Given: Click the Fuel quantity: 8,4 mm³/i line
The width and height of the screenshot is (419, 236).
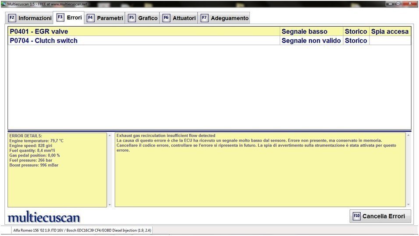Looking at the screenshot, I should pyautogui.click(x=32, y=150).
